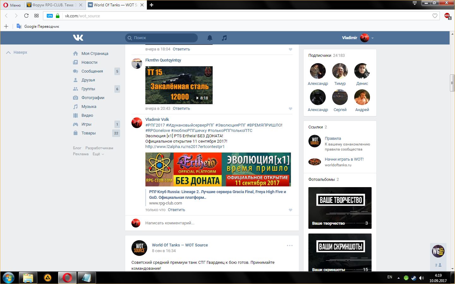Toggle the VPN badge in address bar

coord(50,16)
